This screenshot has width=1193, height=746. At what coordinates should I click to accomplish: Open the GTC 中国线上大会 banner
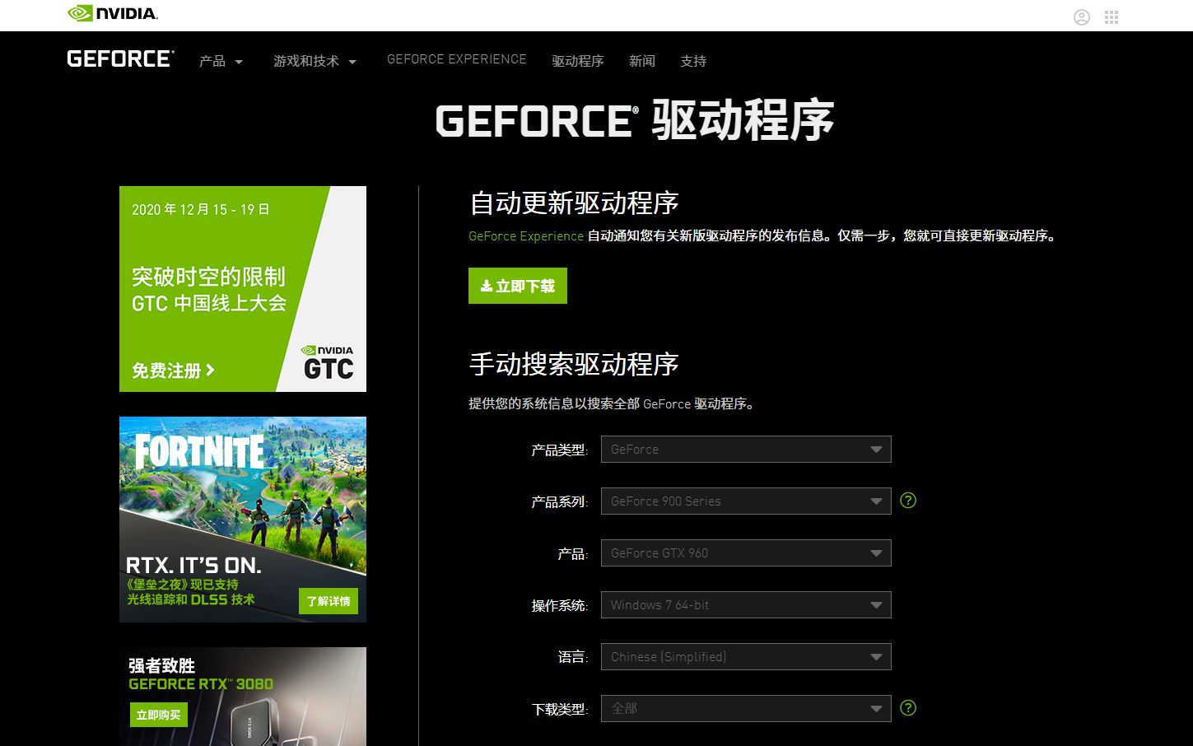pos(243,289)
